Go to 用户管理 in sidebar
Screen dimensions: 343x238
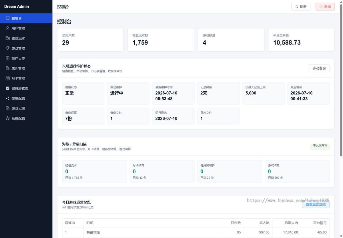[x=26, y=28]
